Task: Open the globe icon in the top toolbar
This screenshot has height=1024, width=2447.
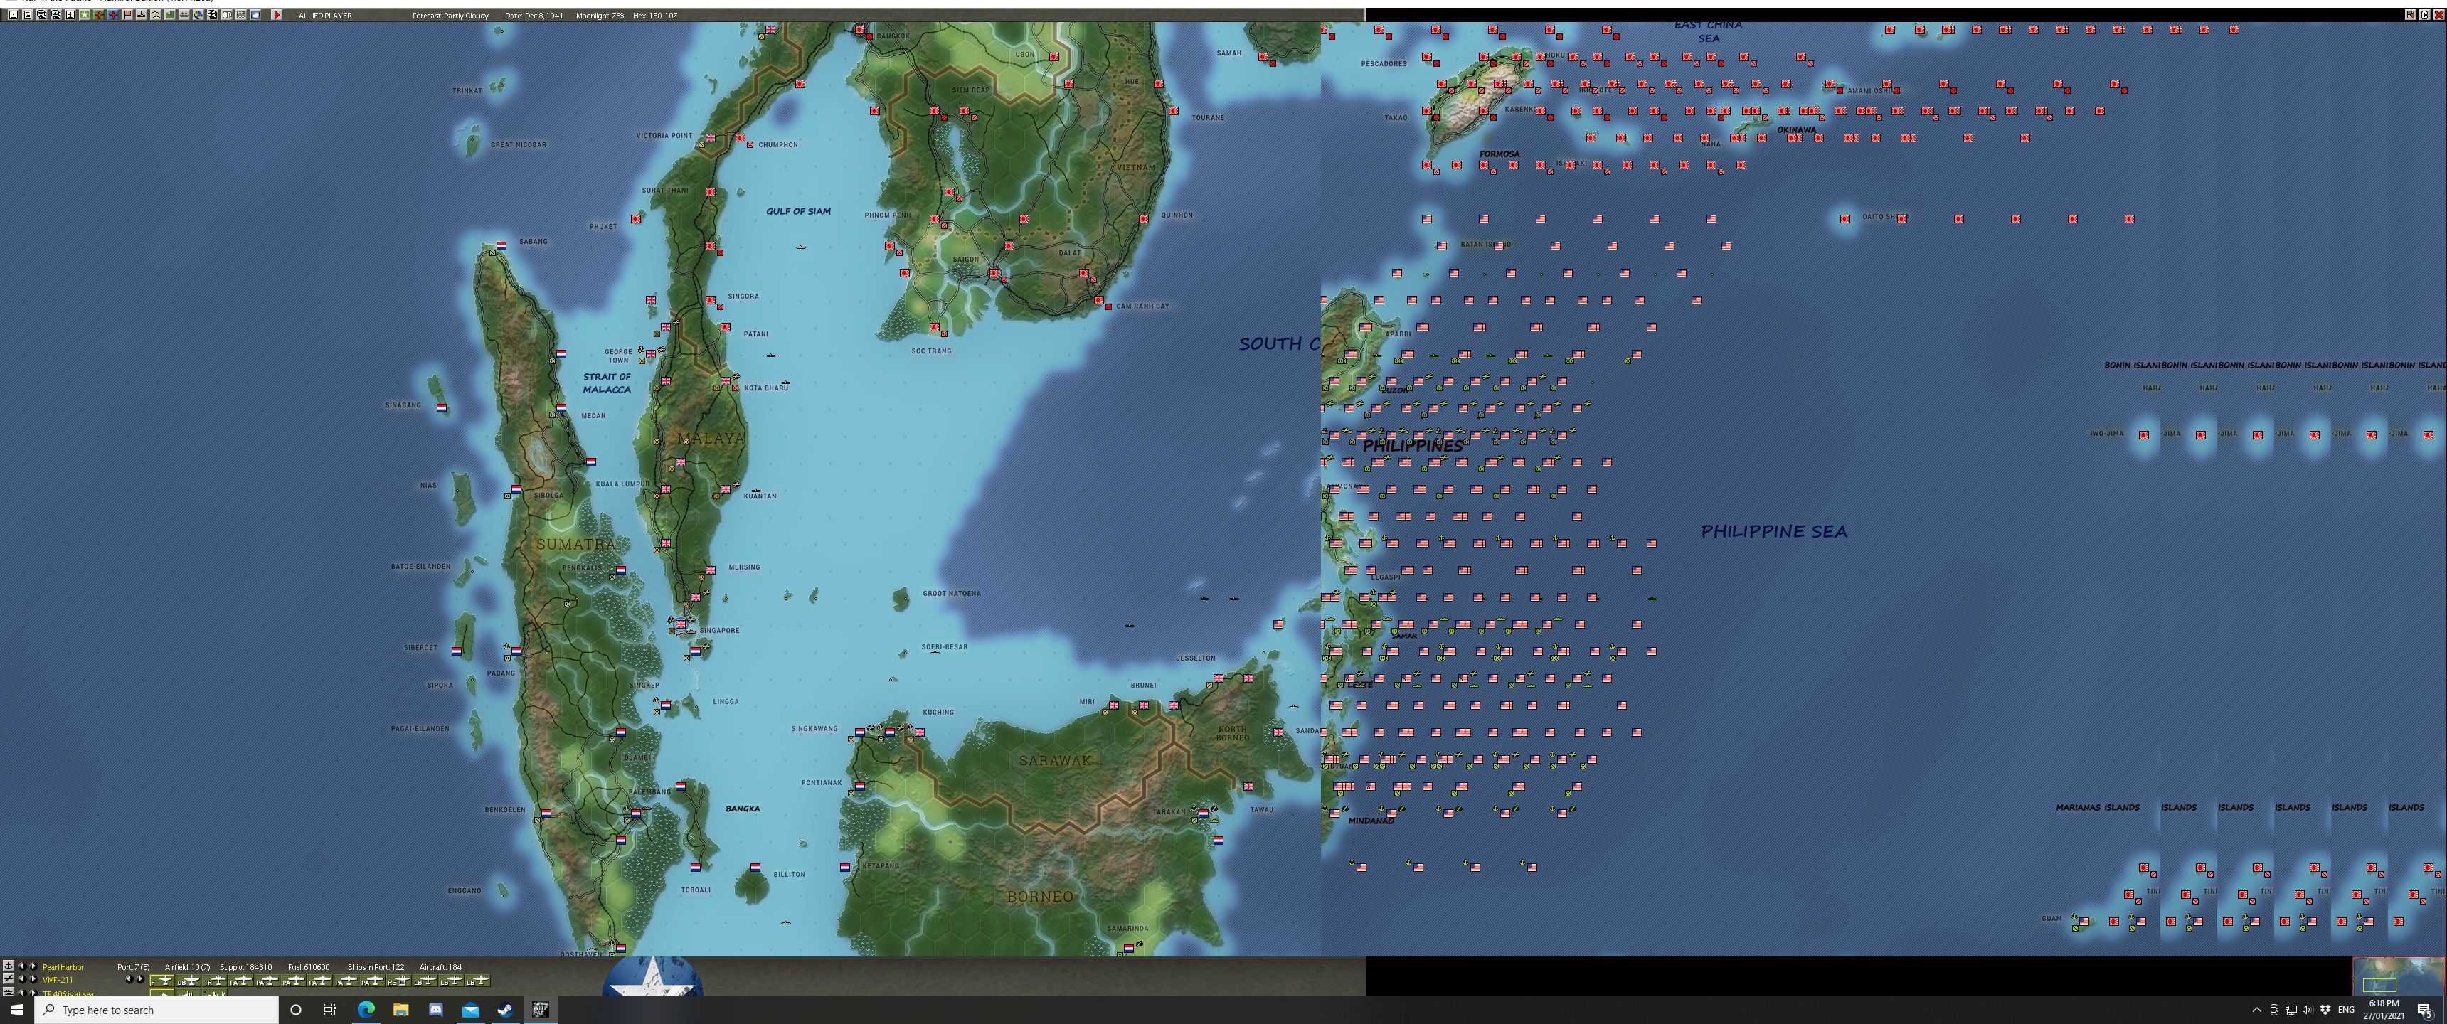Action: click(x=198, y=15)
